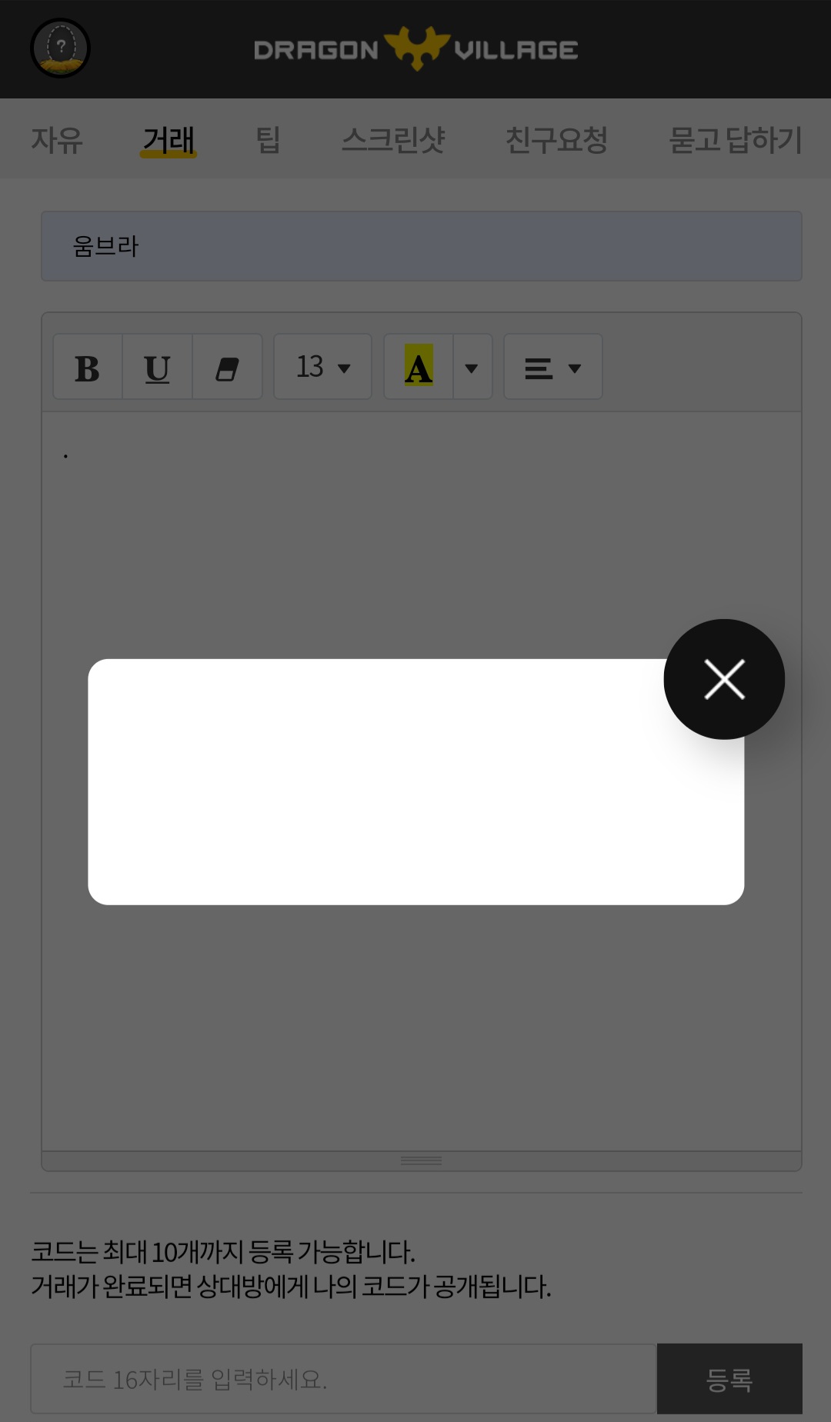The height and width of the screenshot is (1422, 831).
Task: Expand the font size 13 dropdown
Action: pos(323,367)
